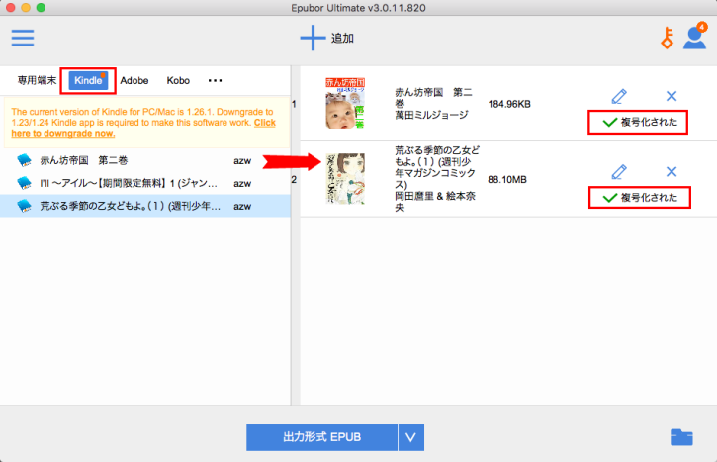Click author text 岡田麿里 & 絵本奈央

click(x=435, y=202)
